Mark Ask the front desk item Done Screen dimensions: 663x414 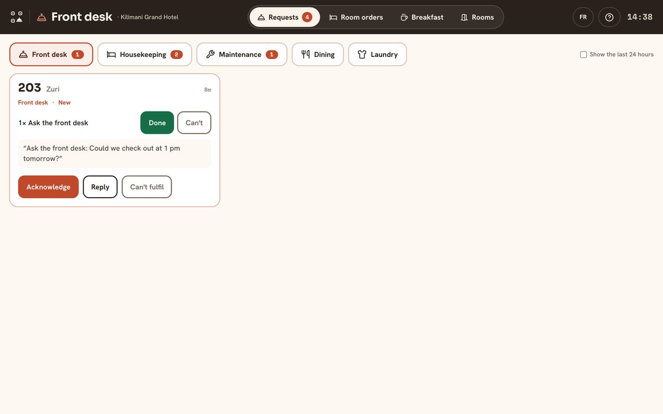pos(157,123)
